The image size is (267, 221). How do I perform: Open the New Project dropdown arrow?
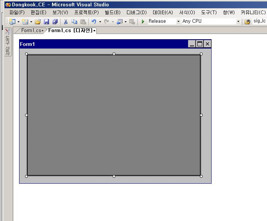click(x=18, y=22)
